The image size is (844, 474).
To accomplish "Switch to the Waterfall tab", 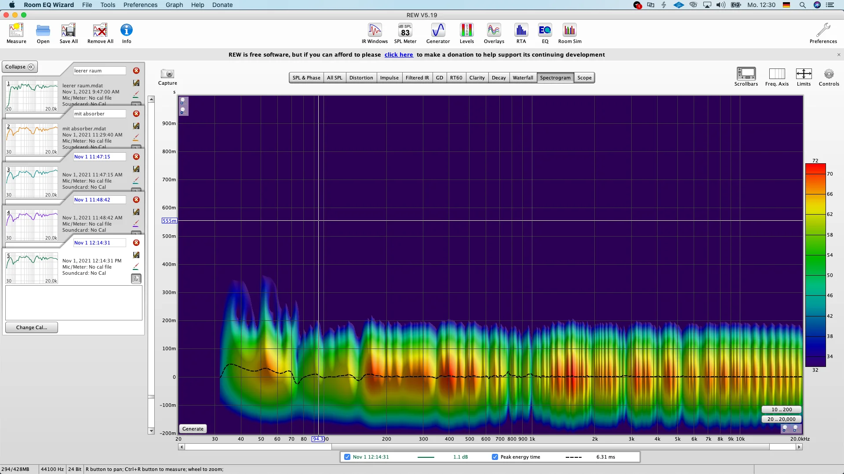I will click(523, 78).
